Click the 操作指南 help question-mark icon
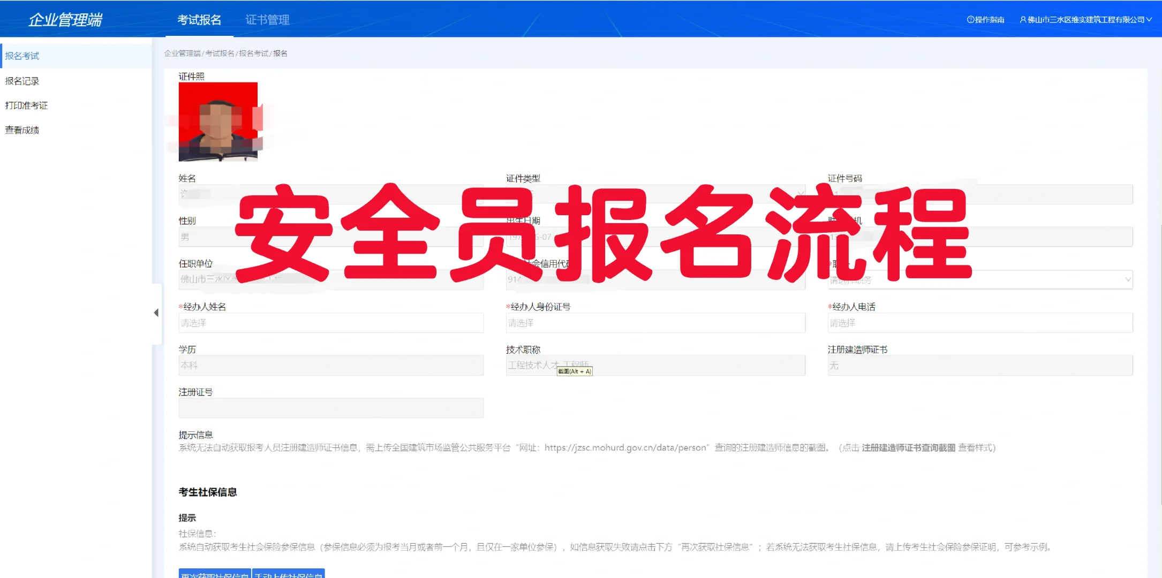 pos(970,20)
